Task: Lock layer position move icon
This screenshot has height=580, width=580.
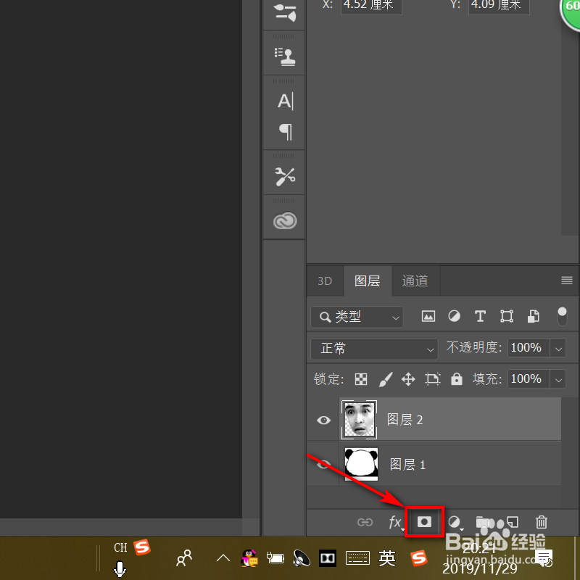Action: point(408,379)
